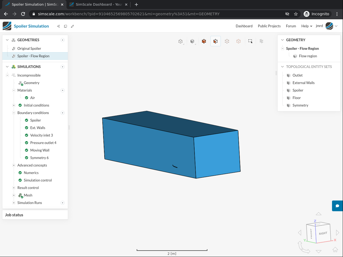Expand the Initial conditions node
The width and height of the screenshot is (343, 257).
14,105
